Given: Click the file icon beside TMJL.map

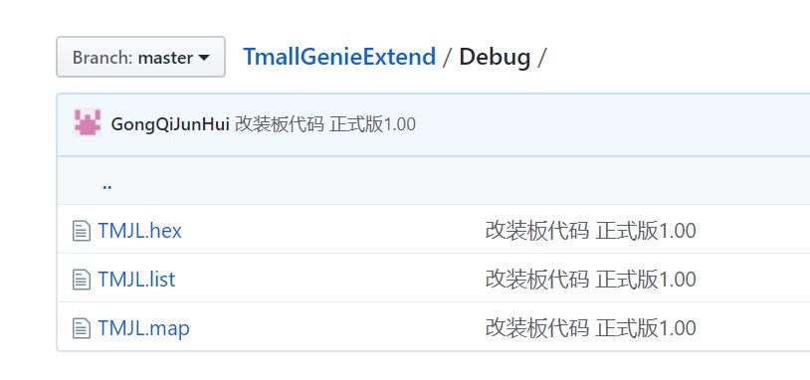Looking at the screenshot, I should point(82,328).
